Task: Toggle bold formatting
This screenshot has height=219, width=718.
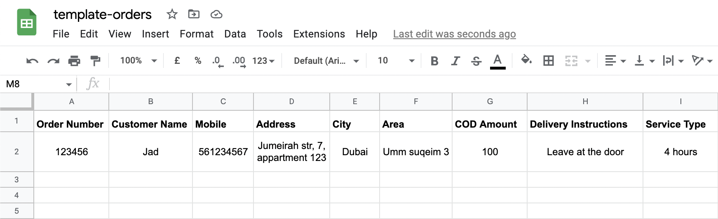Action: pyautogui.click(x=434, y=61)
